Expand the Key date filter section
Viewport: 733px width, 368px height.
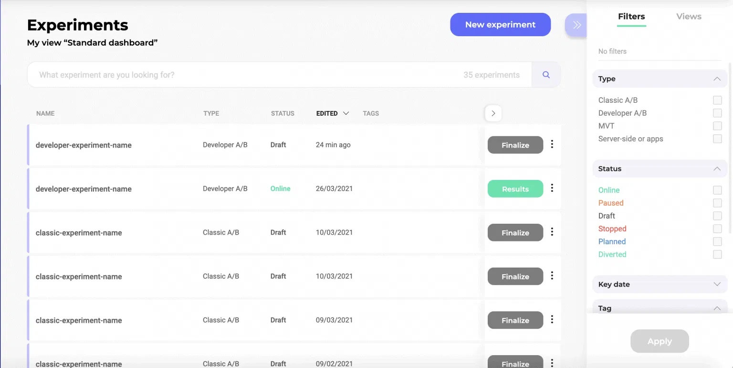coord(717,284)
